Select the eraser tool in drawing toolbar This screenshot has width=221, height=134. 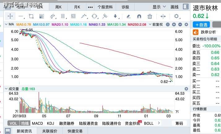click(x=128, y=16)
